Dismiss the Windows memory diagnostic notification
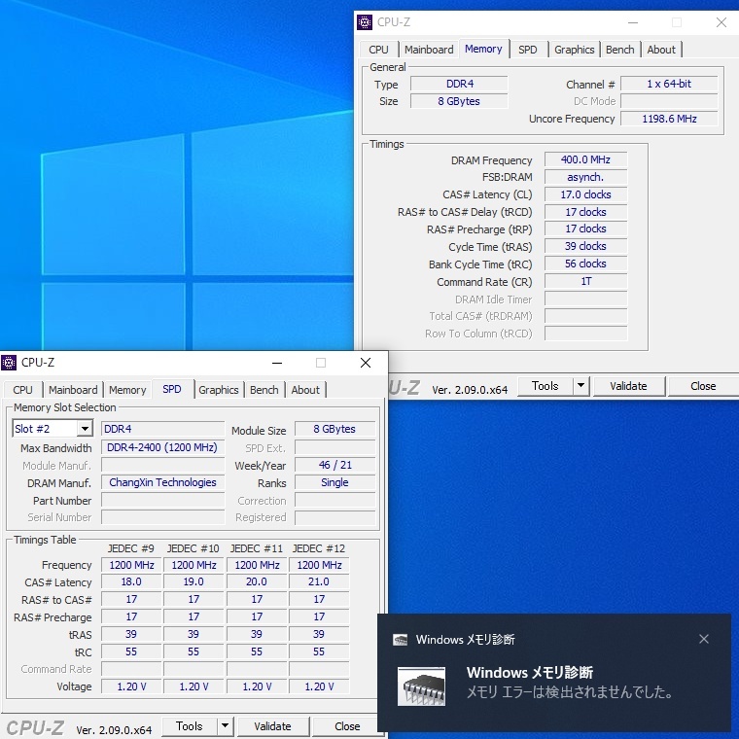 coord(704,639)
